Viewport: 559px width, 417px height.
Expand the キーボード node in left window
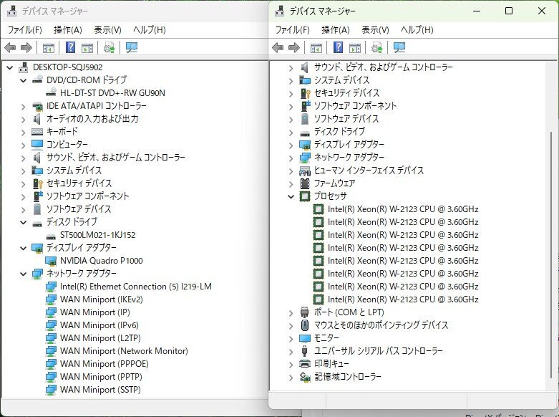(x=24, y=132)
